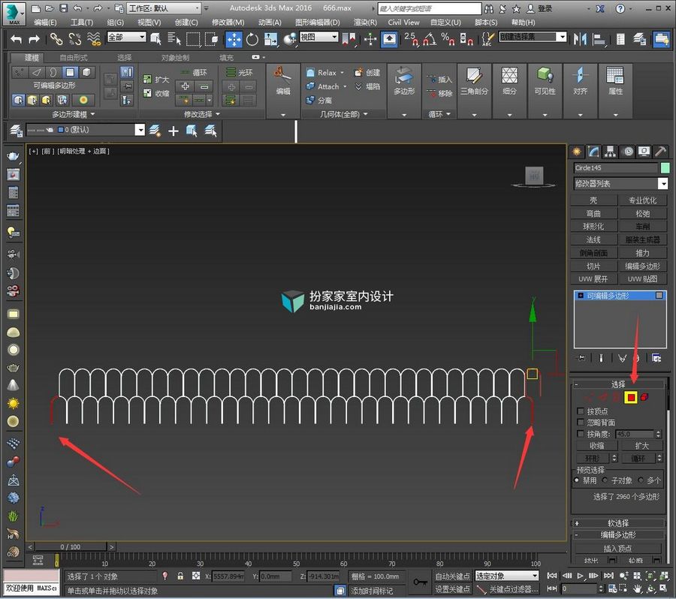Enable the 忽略背面 checkbox
The width and height of the screenshot is (676, 599).
click(581, 422)
